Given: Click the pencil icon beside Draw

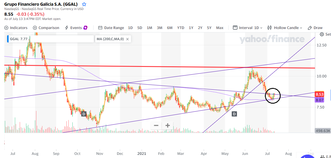Looking at the screenshot, I should pos(310,28).
